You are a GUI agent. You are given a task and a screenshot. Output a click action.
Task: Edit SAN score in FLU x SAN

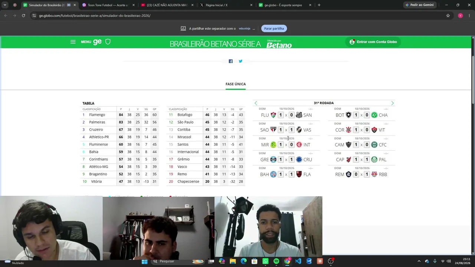tap(291, 115)
